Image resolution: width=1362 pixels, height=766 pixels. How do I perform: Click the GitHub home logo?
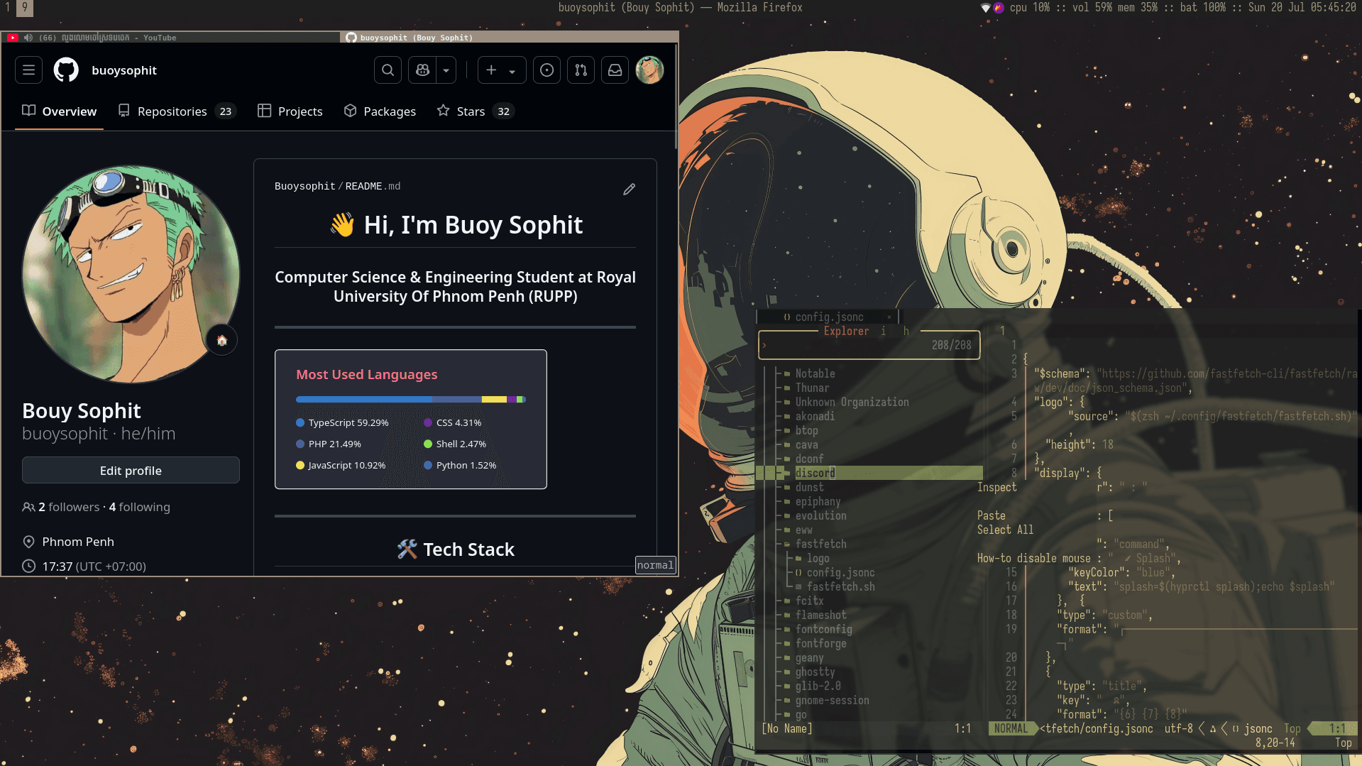pyautogui.click(x=66, y=70)
